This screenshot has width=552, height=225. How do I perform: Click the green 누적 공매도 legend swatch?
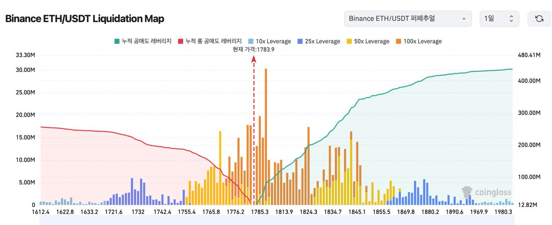(116, 41)
